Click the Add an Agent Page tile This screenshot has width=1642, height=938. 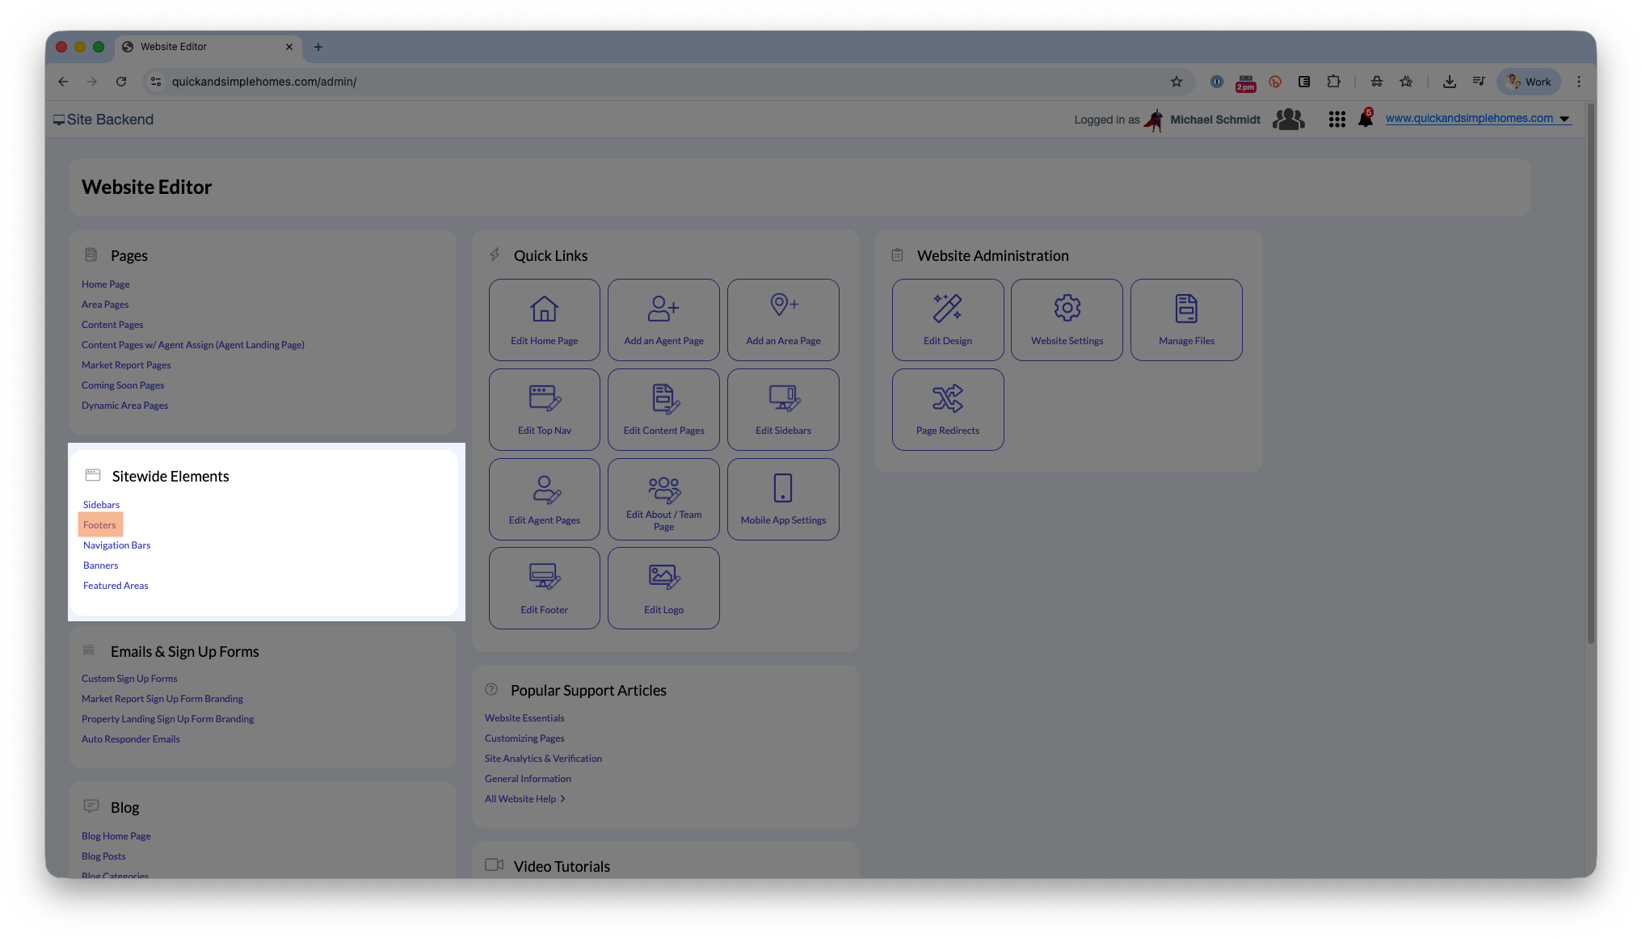coord(663,320)
